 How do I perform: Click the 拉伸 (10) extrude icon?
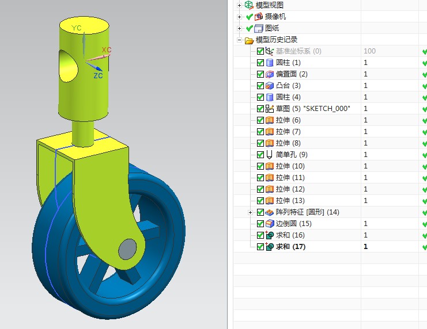tap(269, 166)
